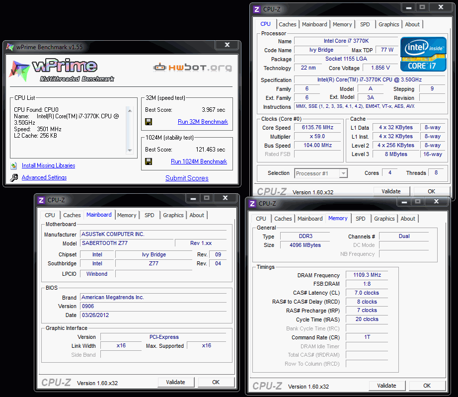Click the wrench icon for Advanced Settings
458x397 pixels.
click(x=14, y=177)
